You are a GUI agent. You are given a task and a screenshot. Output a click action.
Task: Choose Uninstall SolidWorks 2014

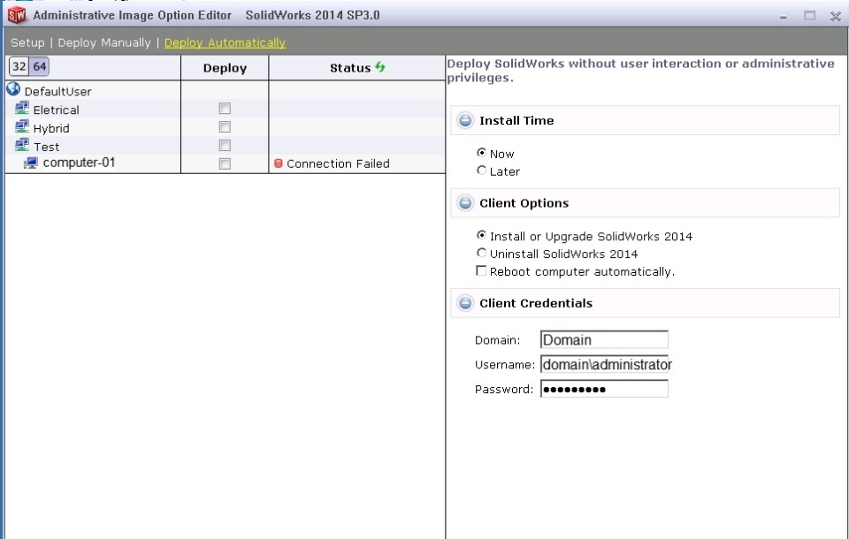coord(481,253)
